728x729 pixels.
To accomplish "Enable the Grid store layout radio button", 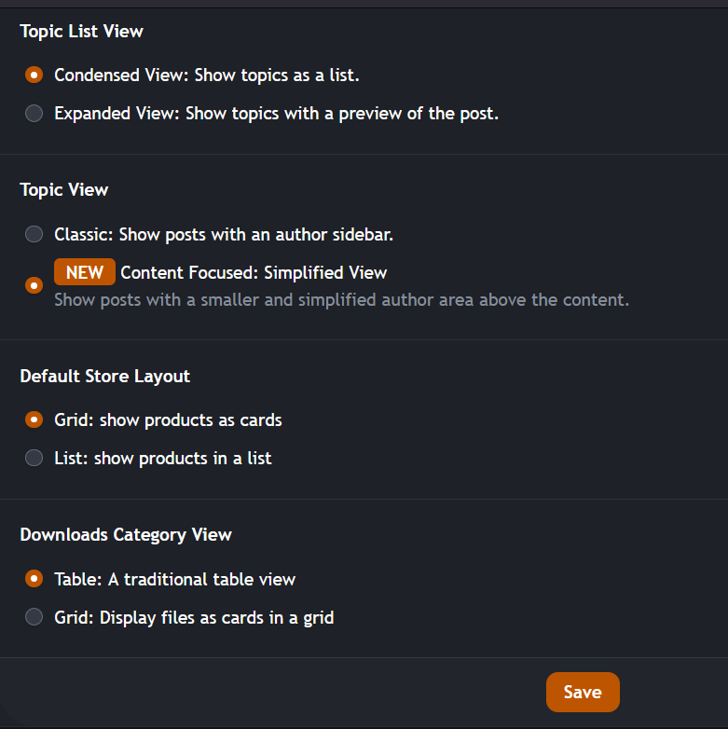I will (34, 420).
